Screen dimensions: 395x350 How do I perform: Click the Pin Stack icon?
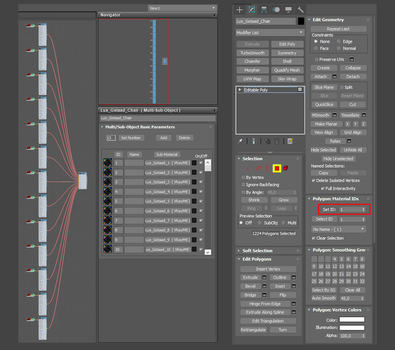pyautogui.click(x=240, y=141)
